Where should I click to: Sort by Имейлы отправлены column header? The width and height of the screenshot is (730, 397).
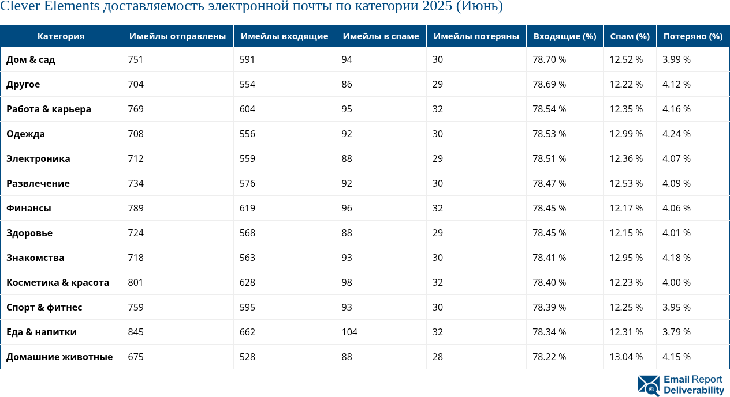coord(177,36)
